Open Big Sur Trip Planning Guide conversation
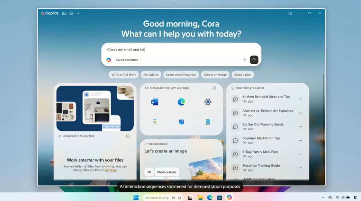 263,124
